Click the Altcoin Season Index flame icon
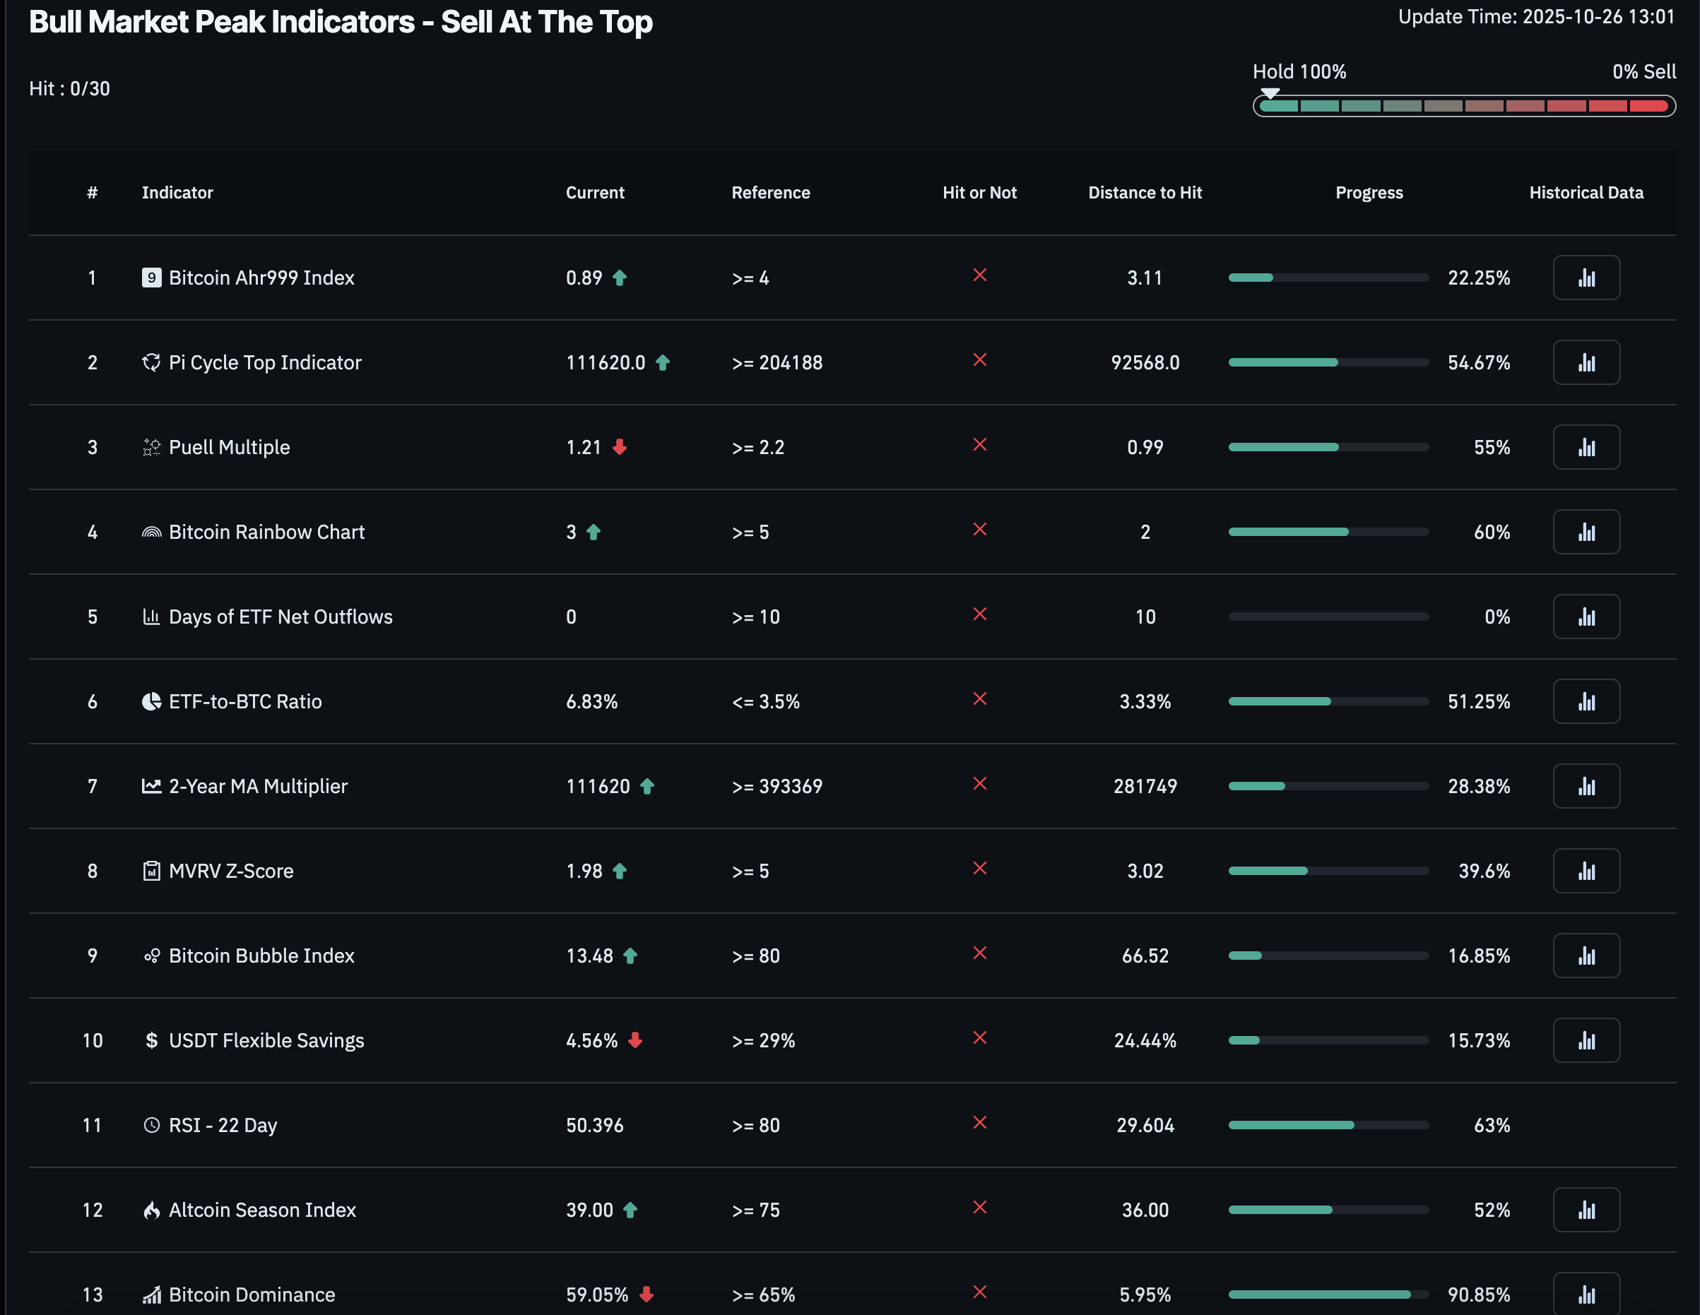 point(151,1210)
